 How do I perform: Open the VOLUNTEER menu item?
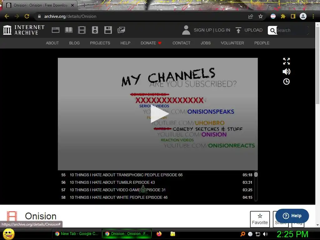232,43
